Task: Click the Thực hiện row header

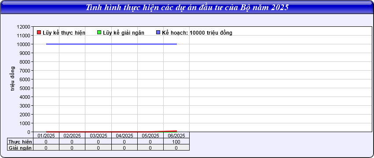Action: point(20,142)
